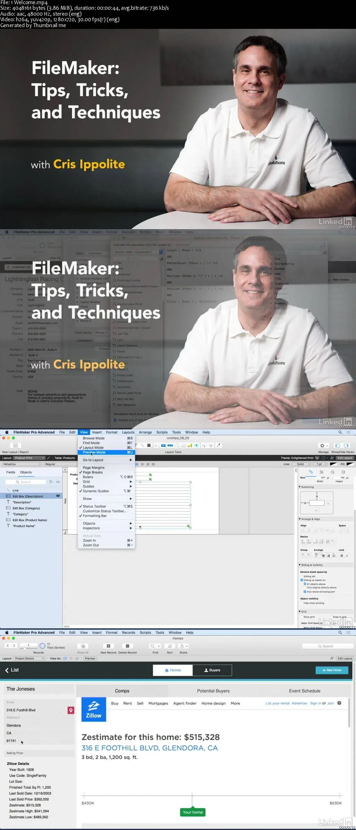Click the Exit Layout button
Screen dimensions: 356x830
click(345, 458)
